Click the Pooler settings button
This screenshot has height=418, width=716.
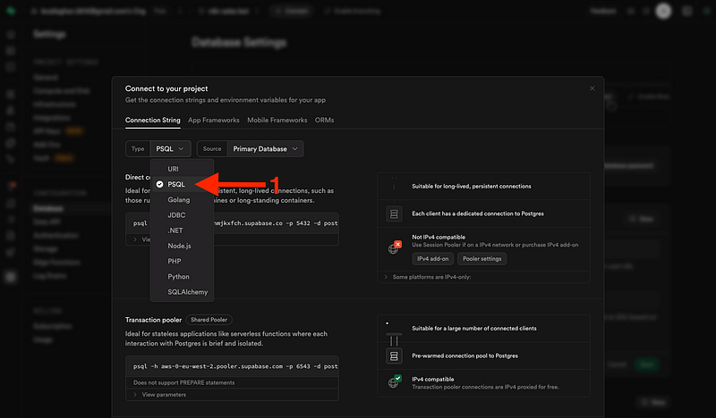tap(482, 259)
